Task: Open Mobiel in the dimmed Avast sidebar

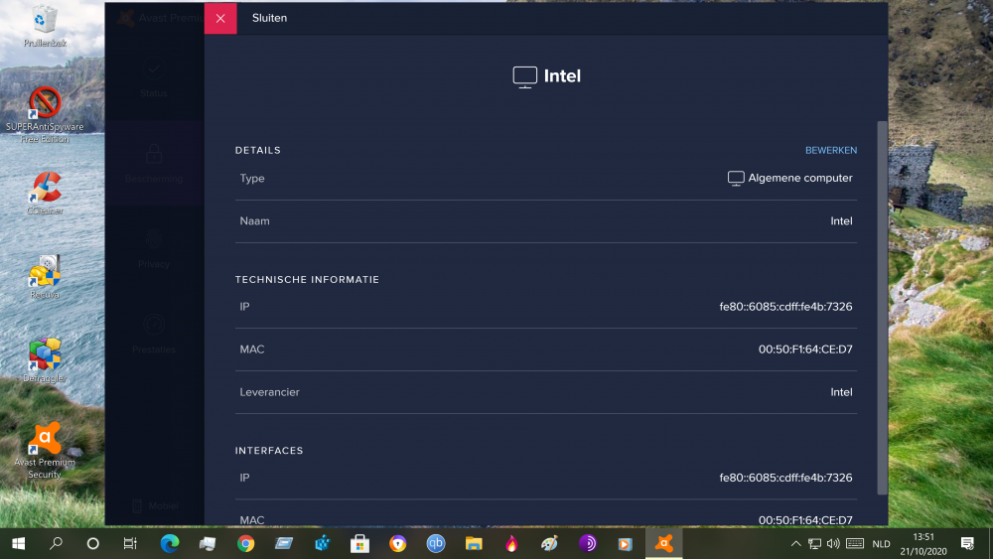Action: 156,505
